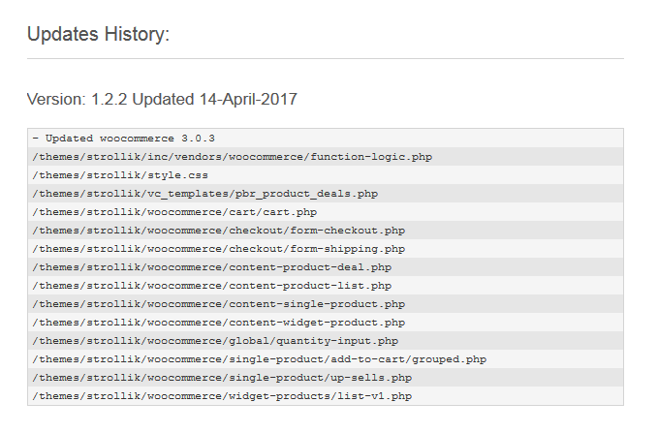Select the function-logic.php file path line

click(326, 157)
